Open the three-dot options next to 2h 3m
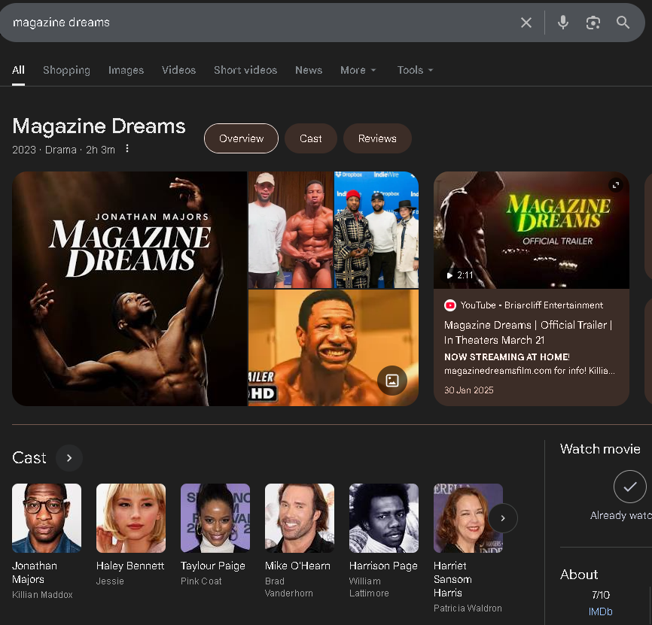The height and width of the screenshot is (625, 652). pyautogui.click(x=127, y=149)
